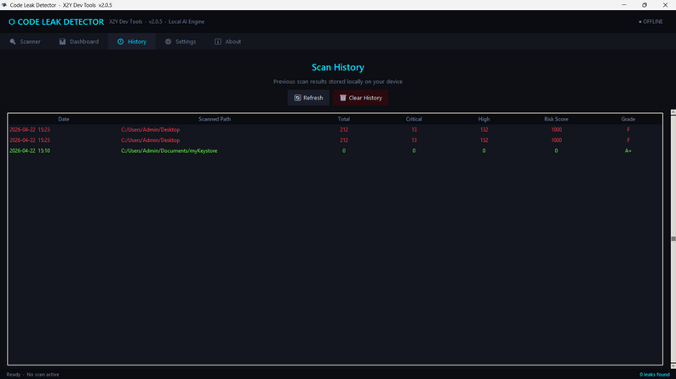Image resolution: width=676 pixels, height=379 pixels.
Task: Click the vertical scrollbar thumb
Action: tap(673, 239)
